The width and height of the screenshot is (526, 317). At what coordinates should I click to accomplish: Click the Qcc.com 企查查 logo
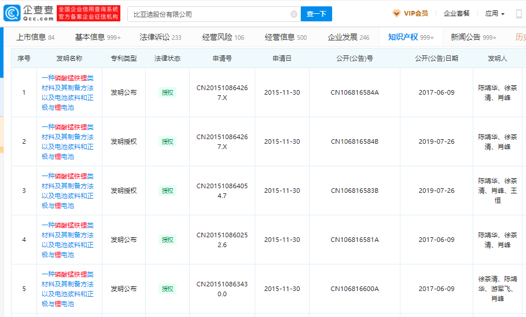tap(29, 14)
